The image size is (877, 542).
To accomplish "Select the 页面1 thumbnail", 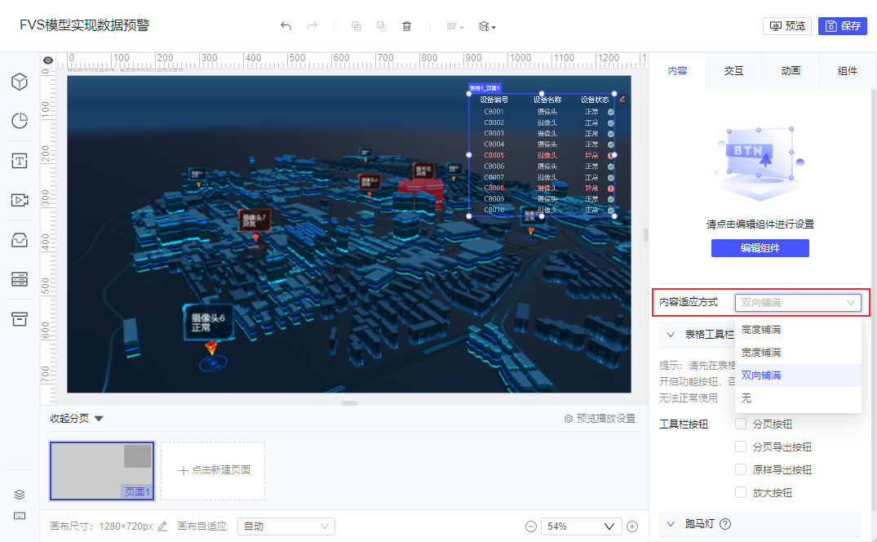I will [102, 470].
